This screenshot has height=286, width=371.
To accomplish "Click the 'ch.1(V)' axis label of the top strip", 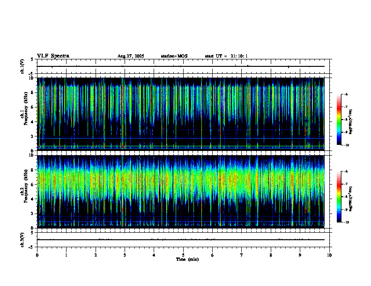I will point(22,66).
